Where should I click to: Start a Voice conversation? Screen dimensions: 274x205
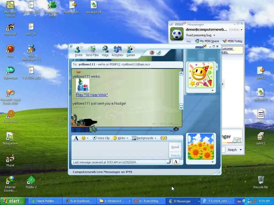click(x=105, y=51)
